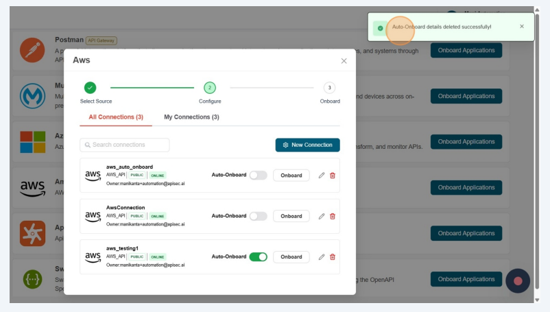The image size is (550, 312).
Task: Enable Auto-Onboard for AwsConnection
Action: (258, 216)
